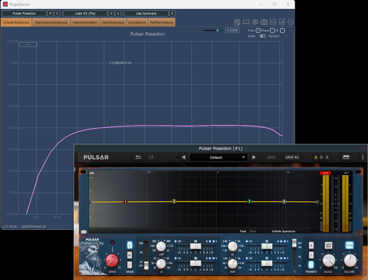Select Slow spectrum speed
This screenshot has width=368, height=280.
pos(253,231)
